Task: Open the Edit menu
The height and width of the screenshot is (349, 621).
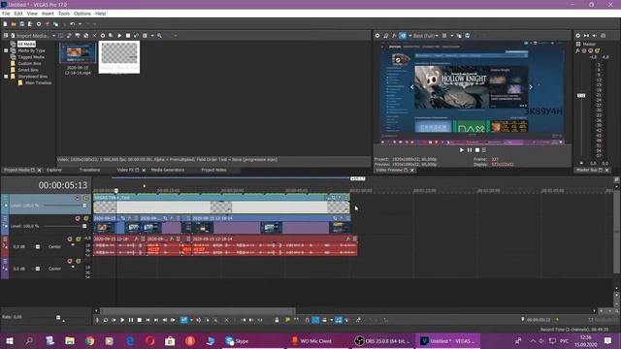Action: point(18,14)
